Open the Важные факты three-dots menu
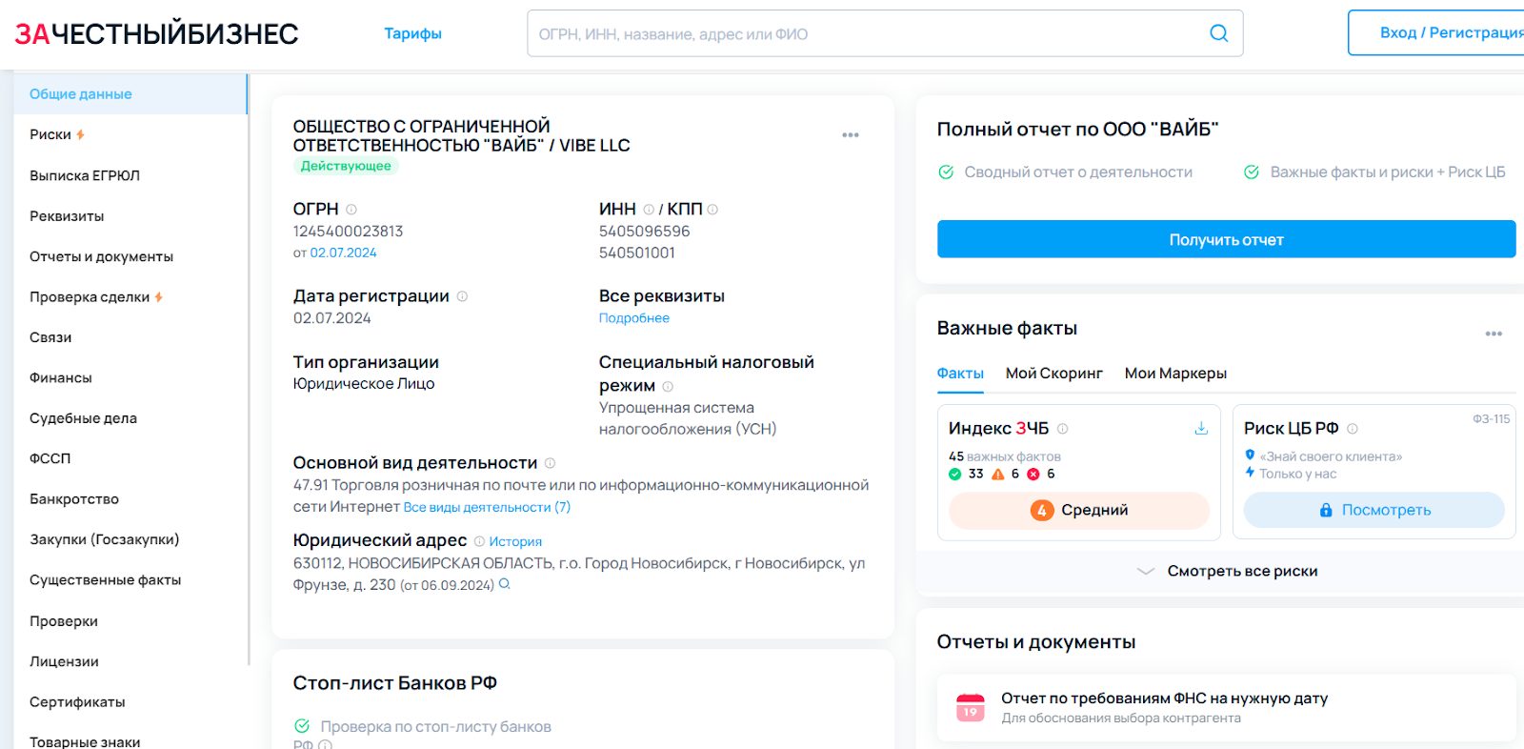The width and height of the screenshot is (1524, 749). [1493, 334]
